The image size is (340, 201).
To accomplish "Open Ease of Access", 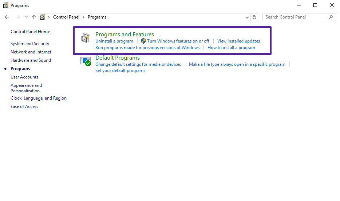I will 24,106.
